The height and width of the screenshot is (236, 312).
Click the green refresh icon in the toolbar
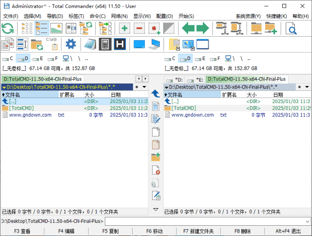click(x=8, y=28)
